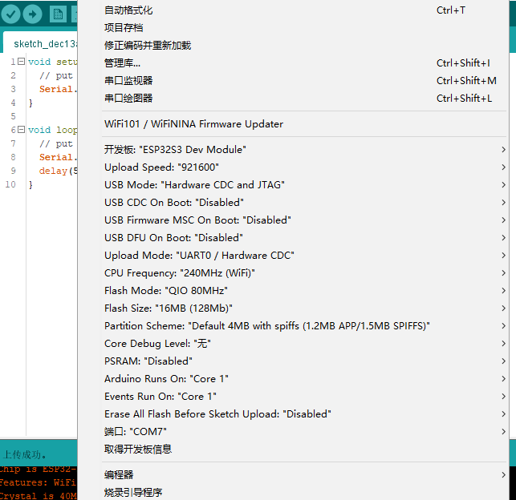Click the Crystal is 40M console line
This screenshot has width=516, height=500.
pos(39,495)
